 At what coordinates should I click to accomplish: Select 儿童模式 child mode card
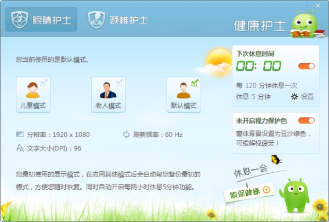click(x=33, y=95)
